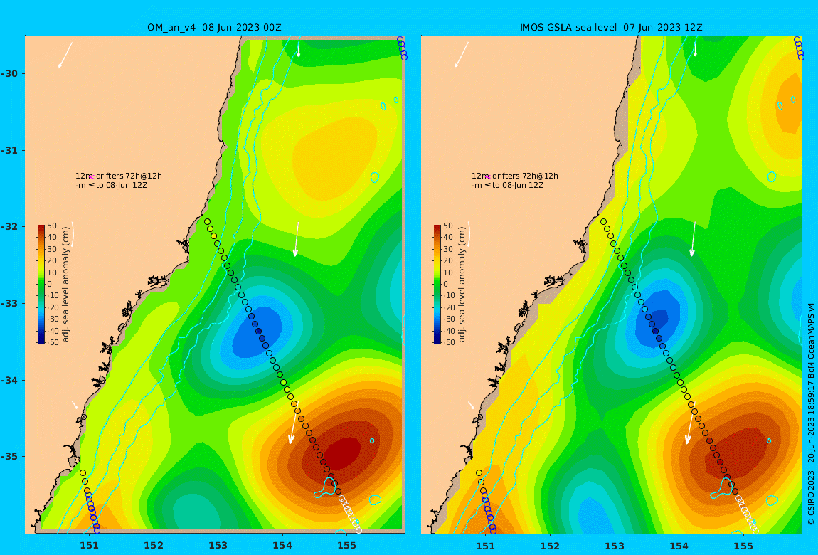Click longitude label 152 under the right map
The width and height of the screenshot is (818, 555).
pyautogui.click(x=550, y=546)
